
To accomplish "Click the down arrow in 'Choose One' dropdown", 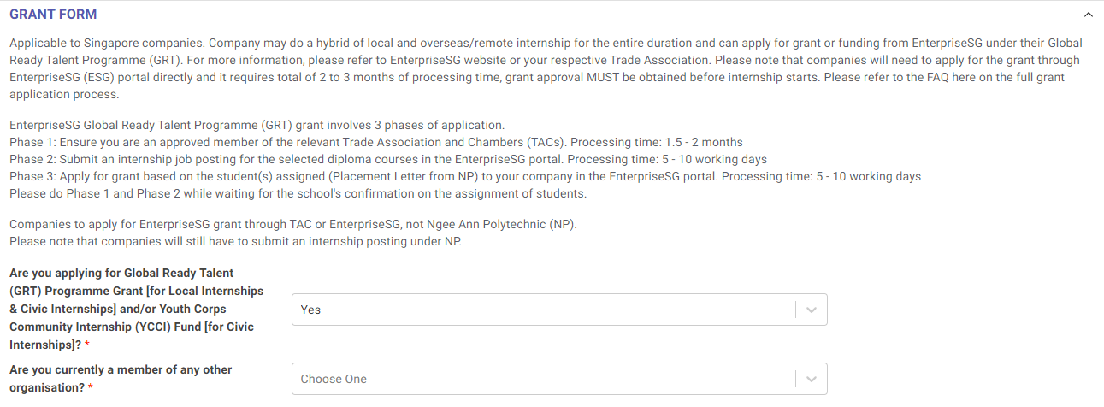I will coord(812,379).
